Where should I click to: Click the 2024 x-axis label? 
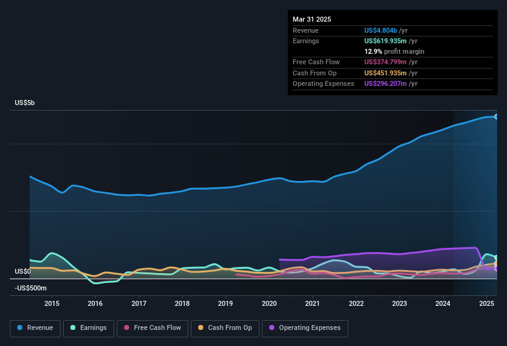443,303
